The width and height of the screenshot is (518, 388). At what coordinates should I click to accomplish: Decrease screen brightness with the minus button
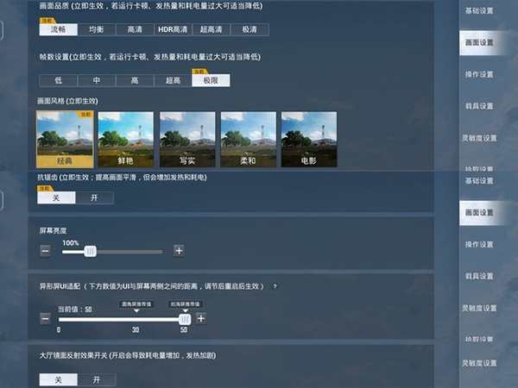[45, 251]
